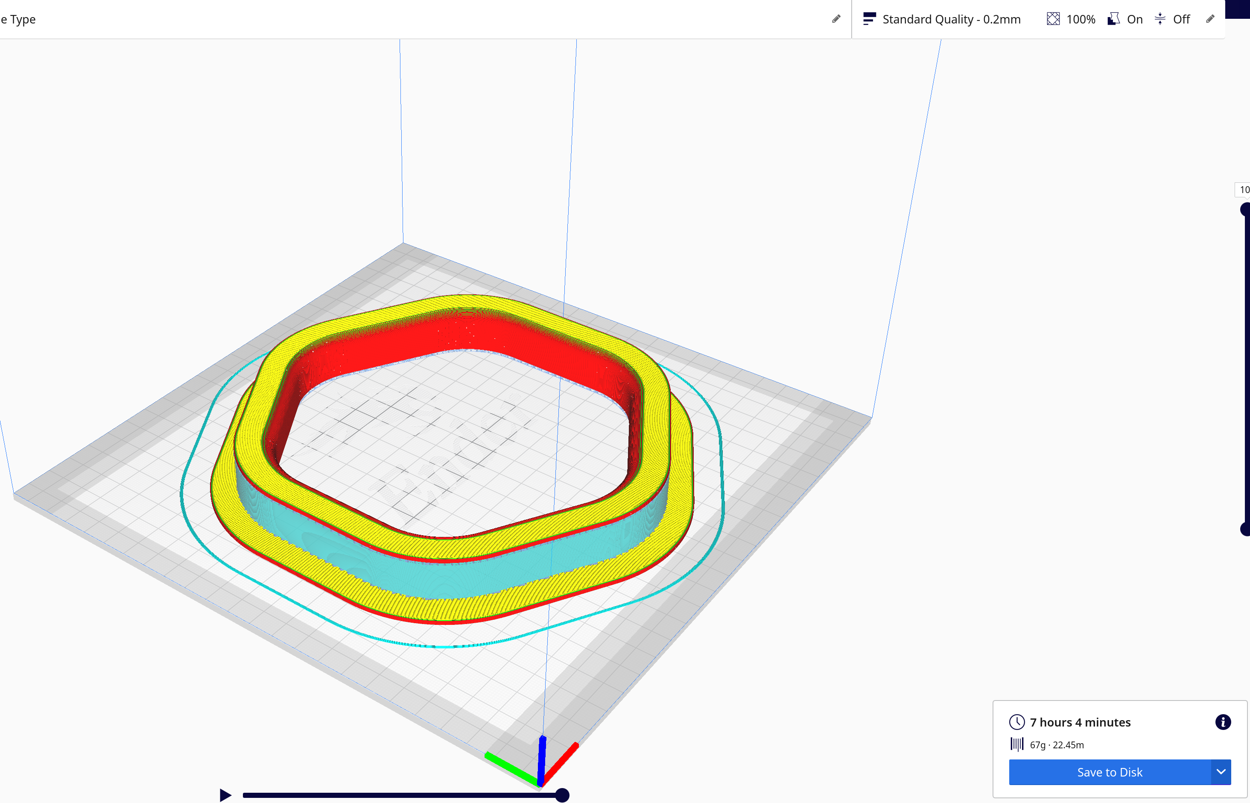Click the pencil icon beside adhesion Off
Screen dimensions: 1250x803
[1210, 19]
